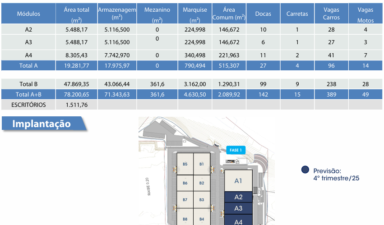The height and width of the screenshot is (225, 384).
Task: Select module A2 on the site plan
Action: click(x=239, y=197)
